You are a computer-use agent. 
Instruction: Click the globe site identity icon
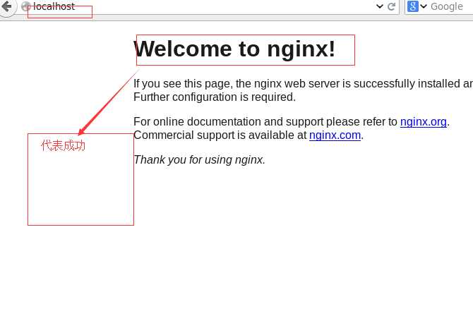point(26,6)
